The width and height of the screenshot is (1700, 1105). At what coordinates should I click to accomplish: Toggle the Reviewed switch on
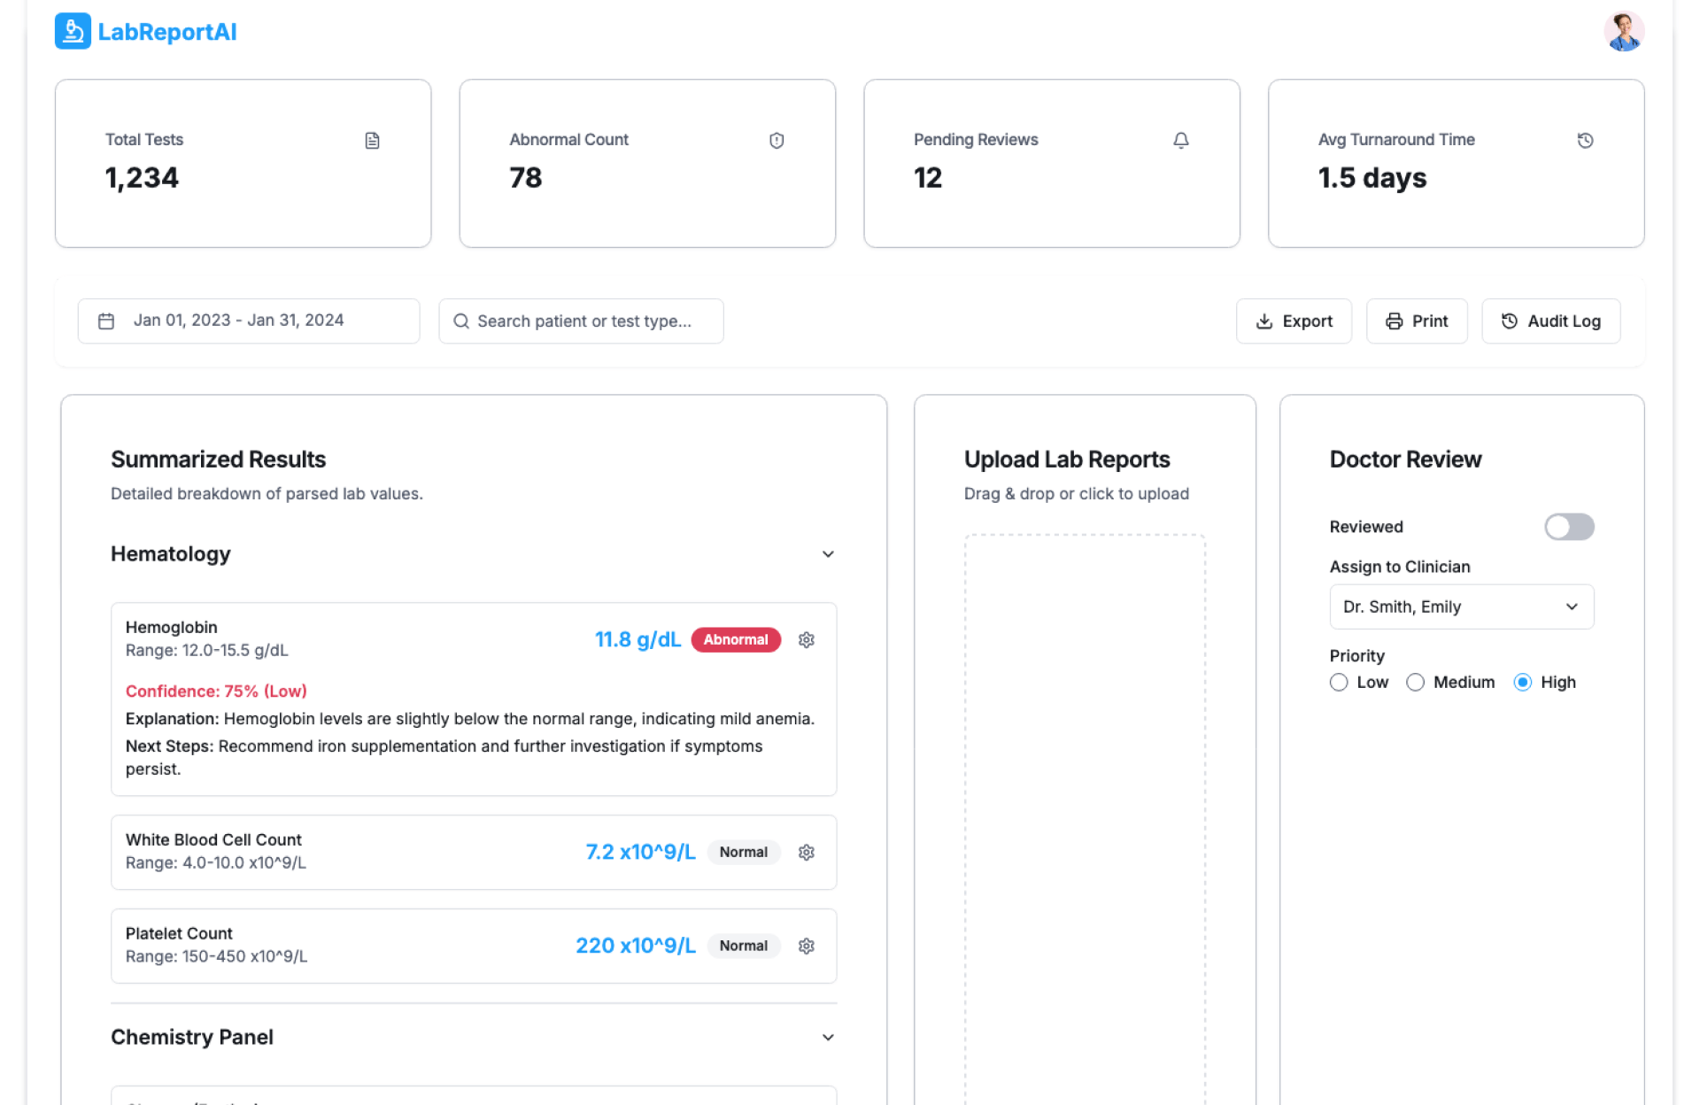tap(1569, 527)
